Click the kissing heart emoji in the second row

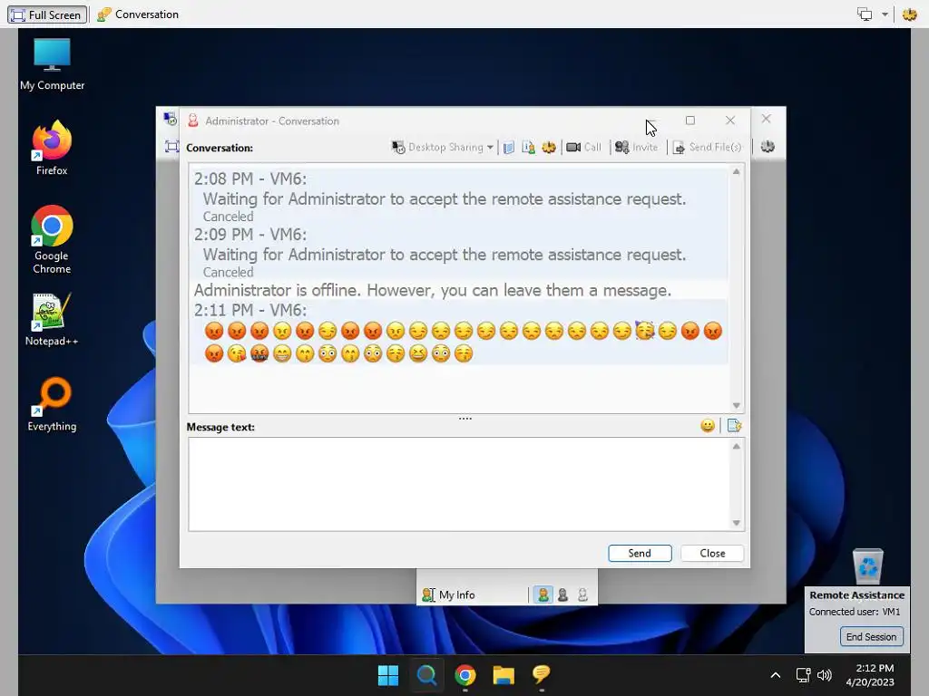coord(237,353)
